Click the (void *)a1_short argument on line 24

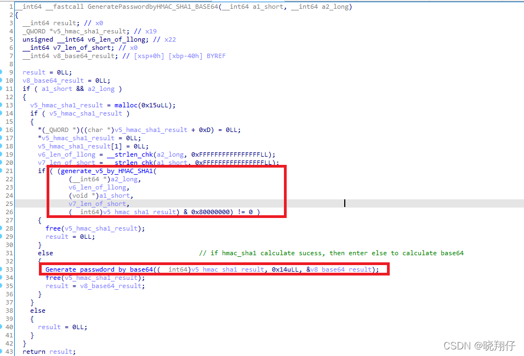99,196
